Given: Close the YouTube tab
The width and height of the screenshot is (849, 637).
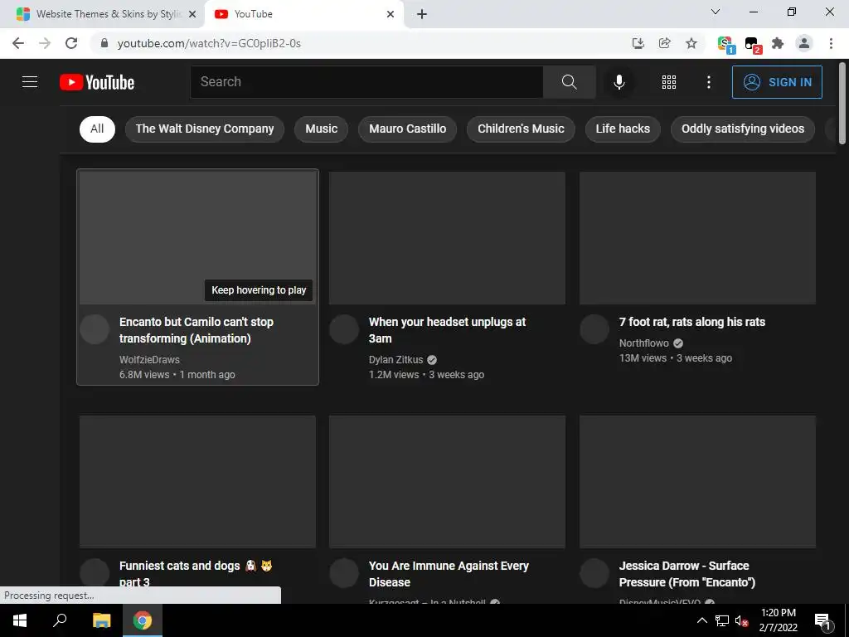Looking at the screenshot, I should 391,14.
